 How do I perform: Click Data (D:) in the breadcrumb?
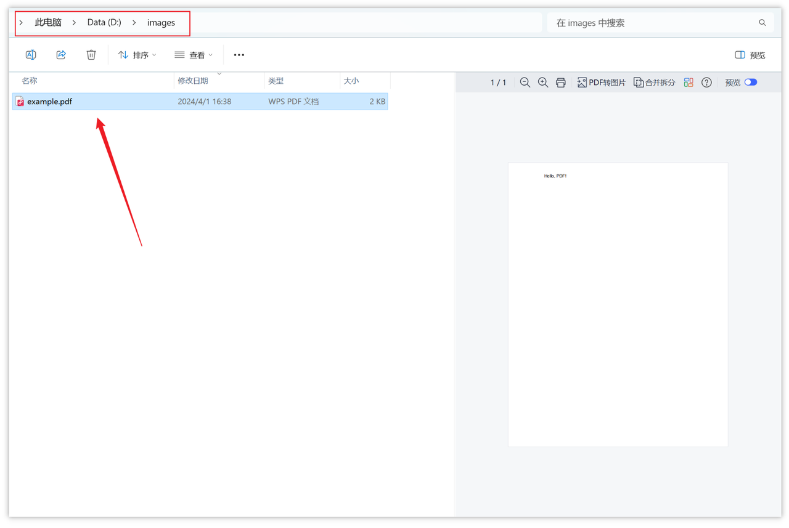click(104, 22)
